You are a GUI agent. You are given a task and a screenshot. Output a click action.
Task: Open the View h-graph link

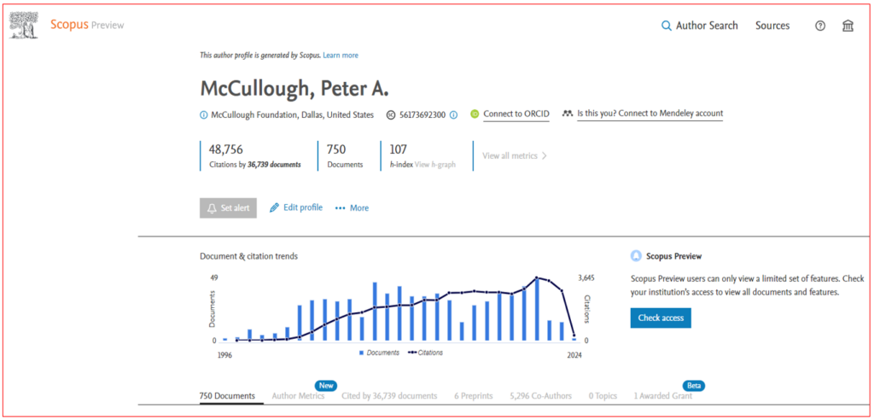(x=435, y=164)
